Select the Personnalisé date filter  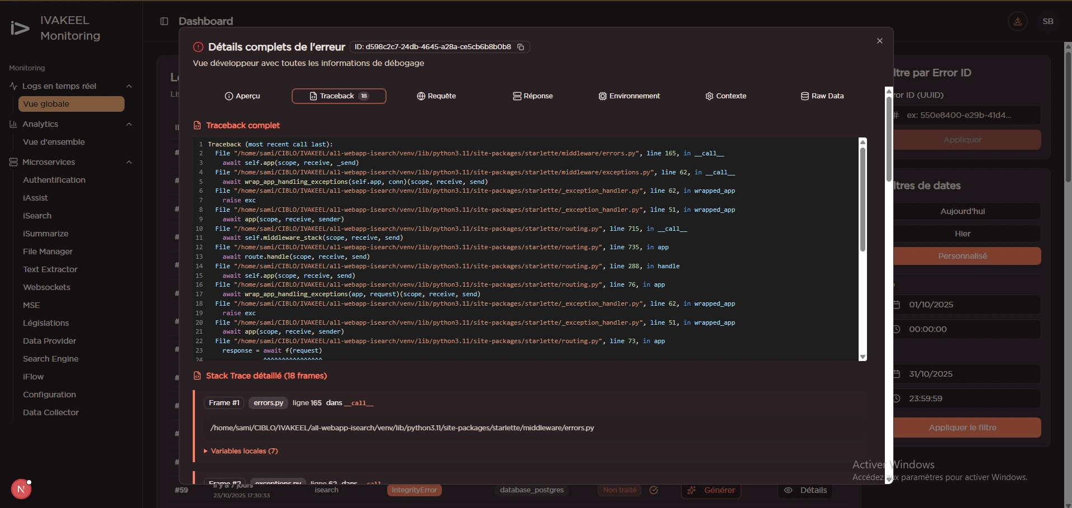(967, 256)
